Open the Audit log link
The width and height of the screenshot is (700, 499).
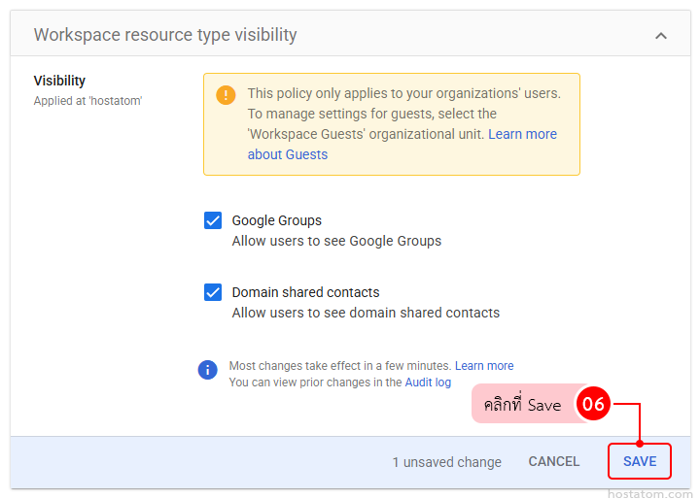click(428, 383)
